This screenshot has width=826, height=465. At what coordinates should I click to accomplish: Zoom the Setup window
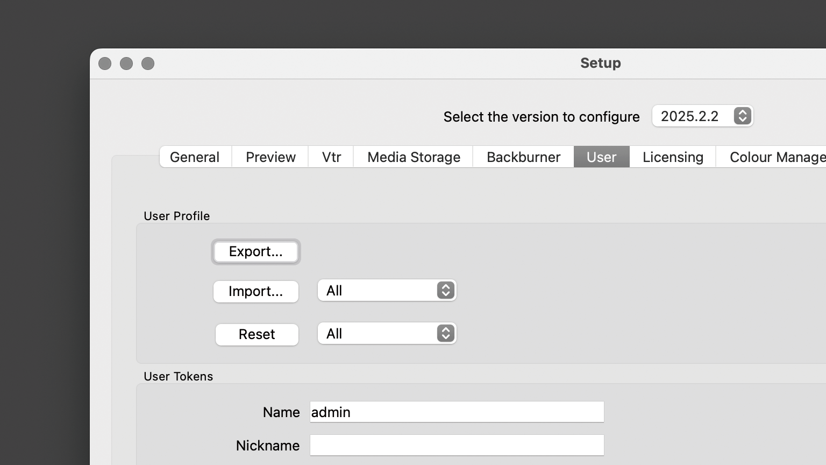(x=148, y=64)
